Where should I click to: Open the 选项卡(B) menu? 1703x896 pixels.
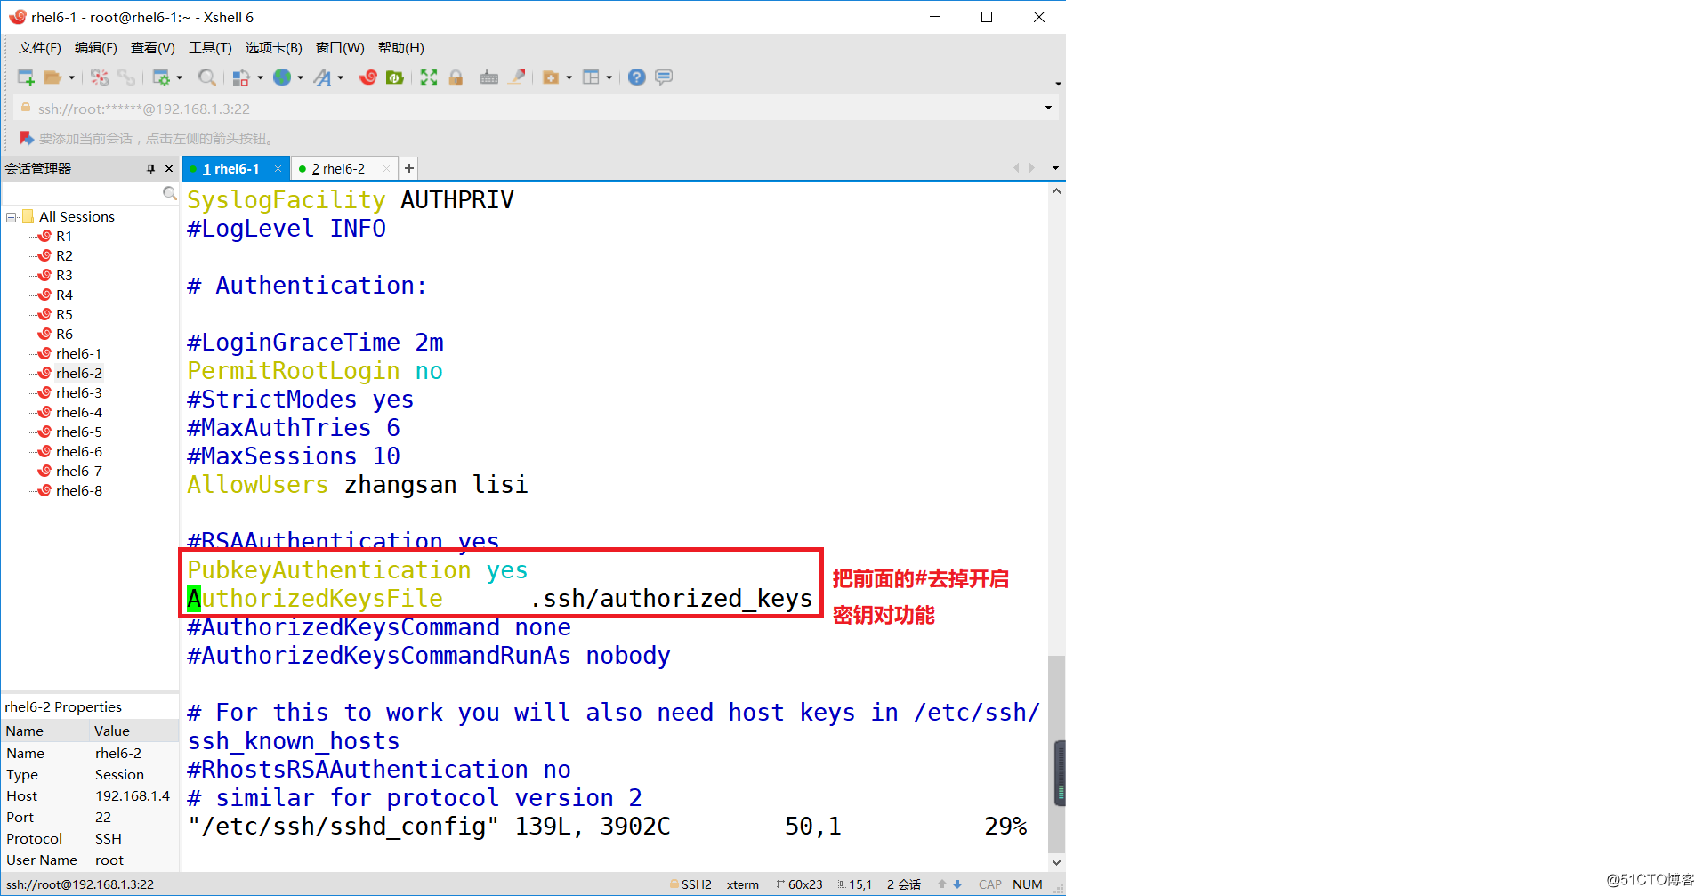pyautogui.click(x=274, y=48)
